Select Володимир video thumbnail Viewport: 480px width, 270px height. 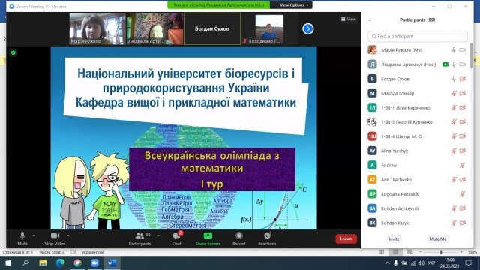point(269,28)
